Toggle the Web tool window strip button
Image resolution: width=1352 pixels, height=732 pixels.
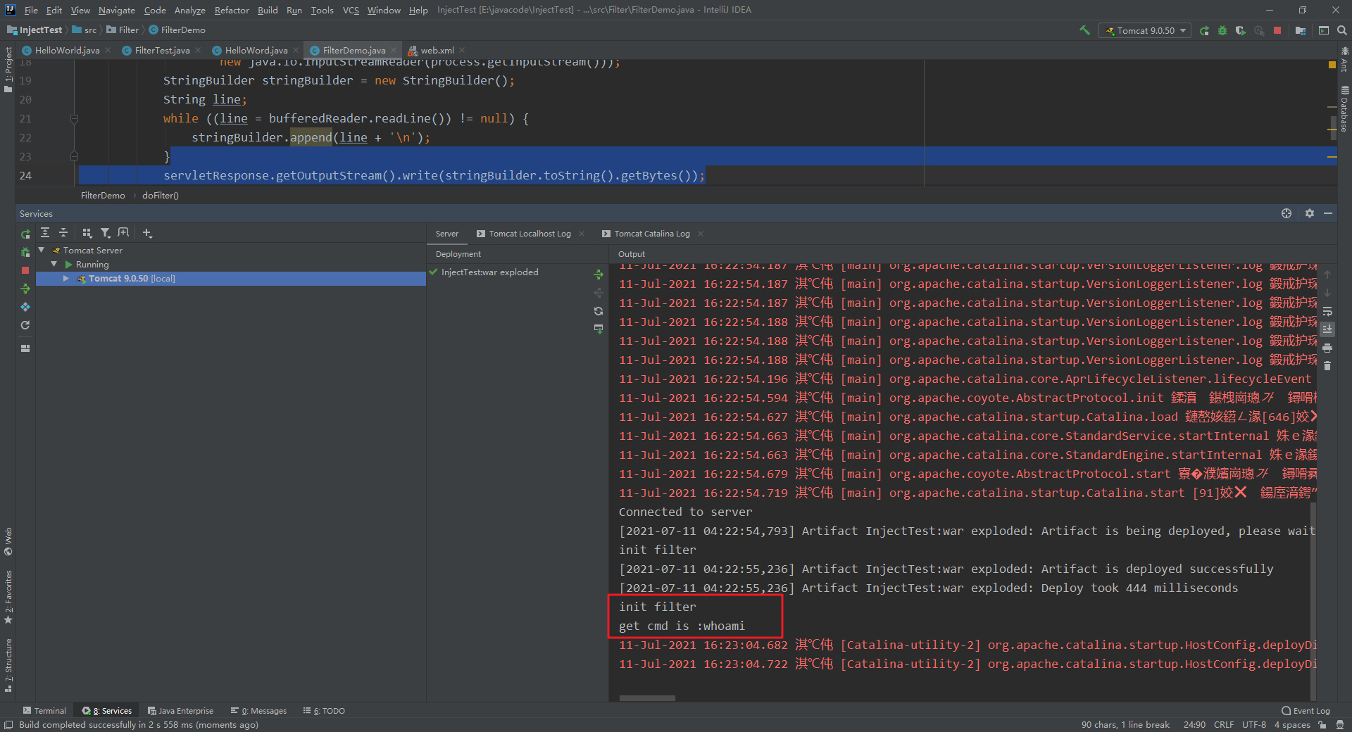(8, 541)
